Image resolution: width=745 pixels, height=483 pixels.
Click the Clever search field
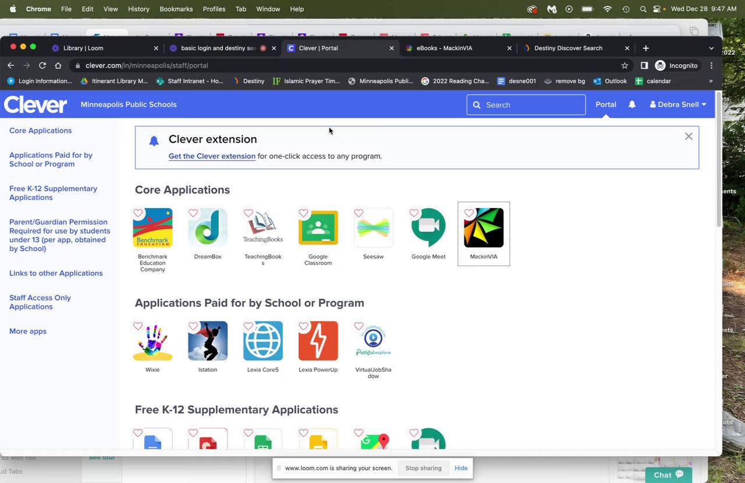coord(526,105)
